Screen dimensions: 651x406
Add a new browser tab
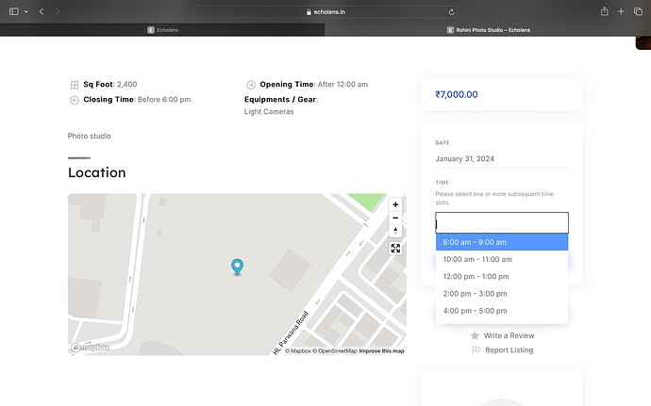[x=621, y=11]
